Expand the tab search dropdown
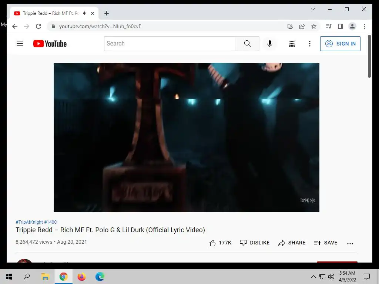The image size is (379, 284). [312, 9]
